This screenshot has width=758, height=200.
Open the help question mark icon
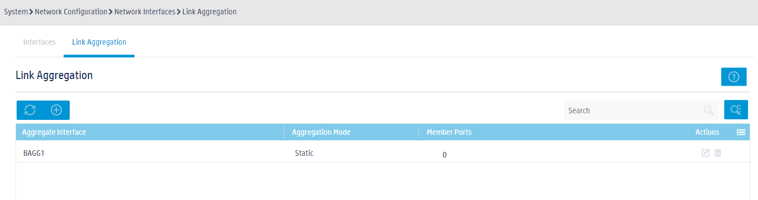(734, 77)
